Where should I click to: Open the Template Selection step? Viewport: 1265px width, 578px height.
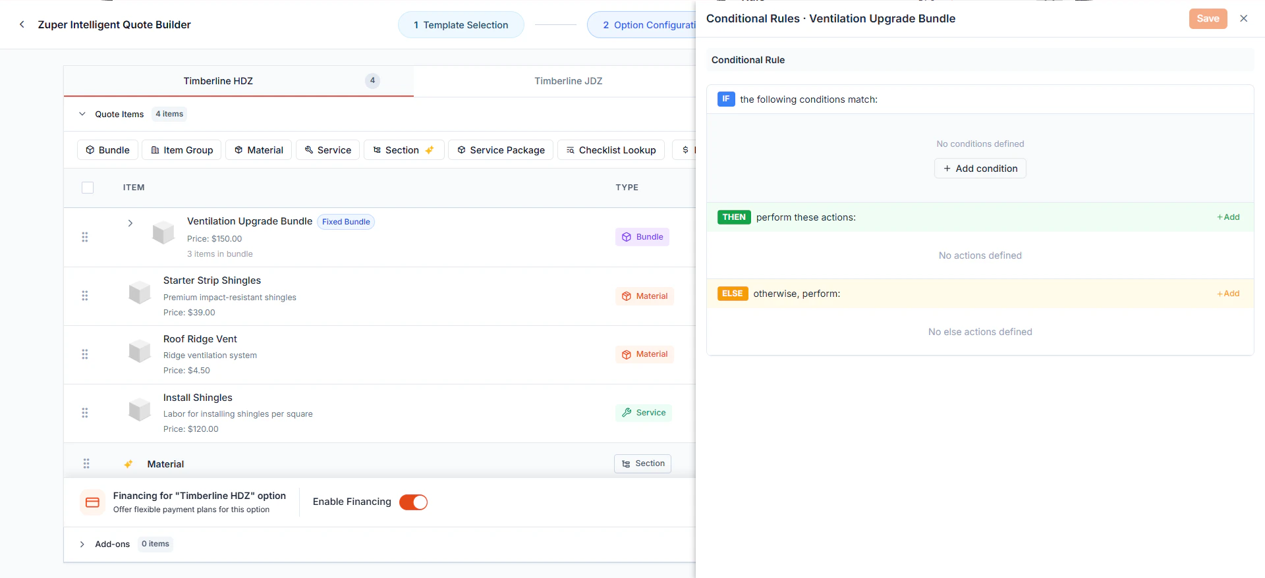tap(461, 25)
